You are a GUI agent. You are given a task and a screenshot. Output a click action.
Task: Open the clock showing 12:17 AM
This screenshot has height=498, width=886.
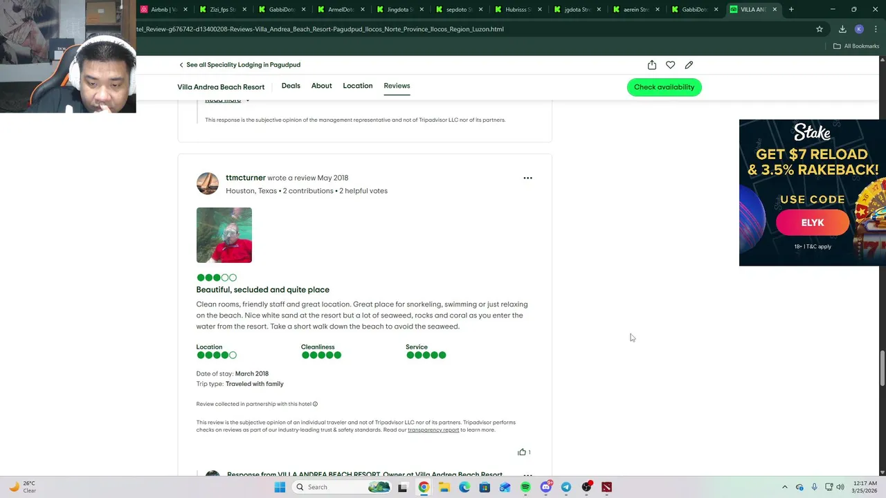864,487
